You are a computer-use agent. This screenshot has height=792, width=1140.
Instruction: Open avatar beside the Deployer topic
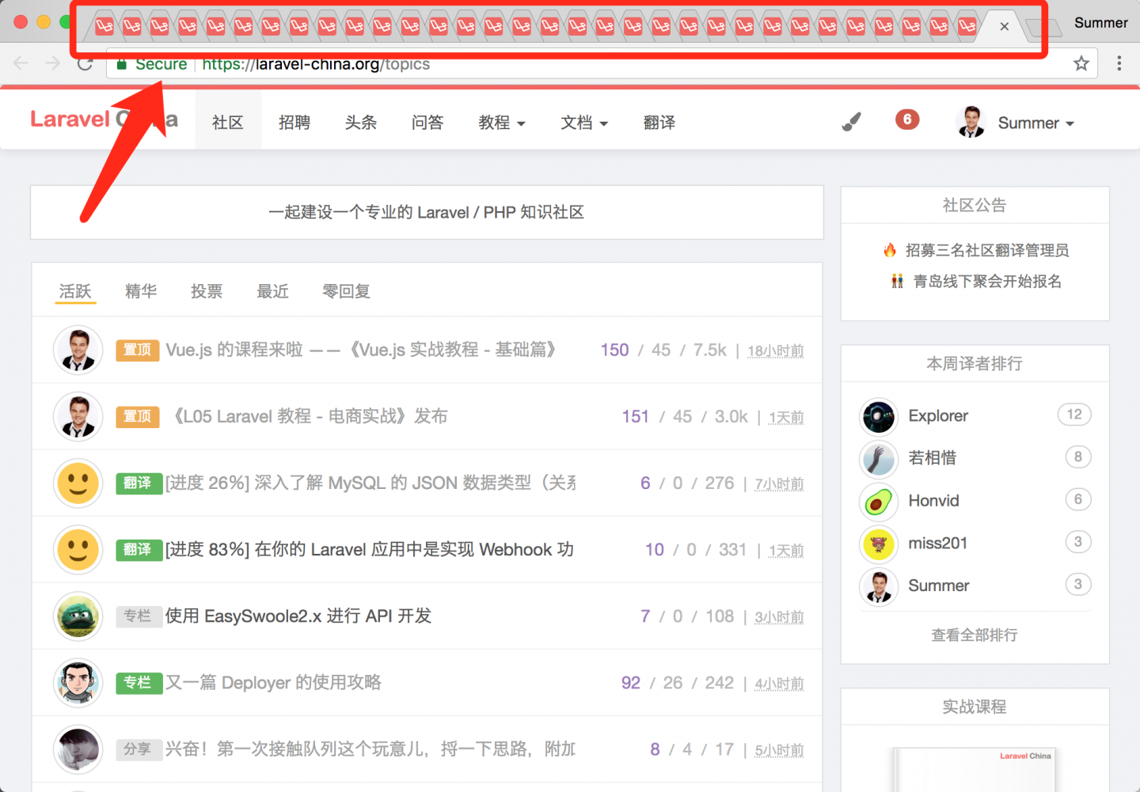point(78,682)
